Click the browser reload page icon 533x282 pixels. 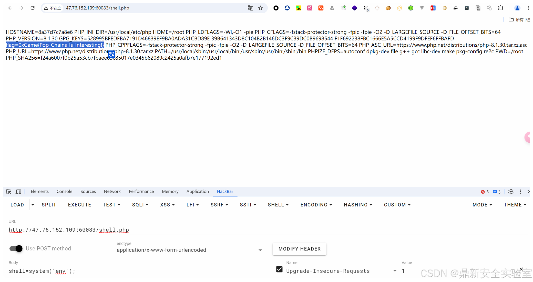pyautogui.click(x=33, y=8)
